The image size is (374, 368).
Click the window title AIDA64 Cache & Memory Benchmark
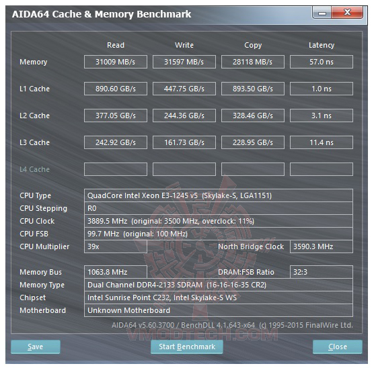102,14
